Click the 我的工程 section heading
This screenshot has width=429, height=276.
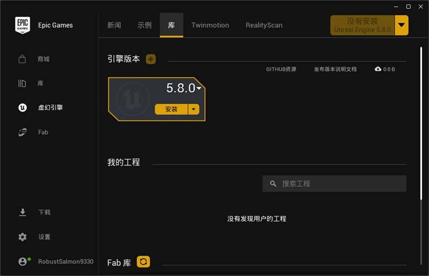point(124,162)
